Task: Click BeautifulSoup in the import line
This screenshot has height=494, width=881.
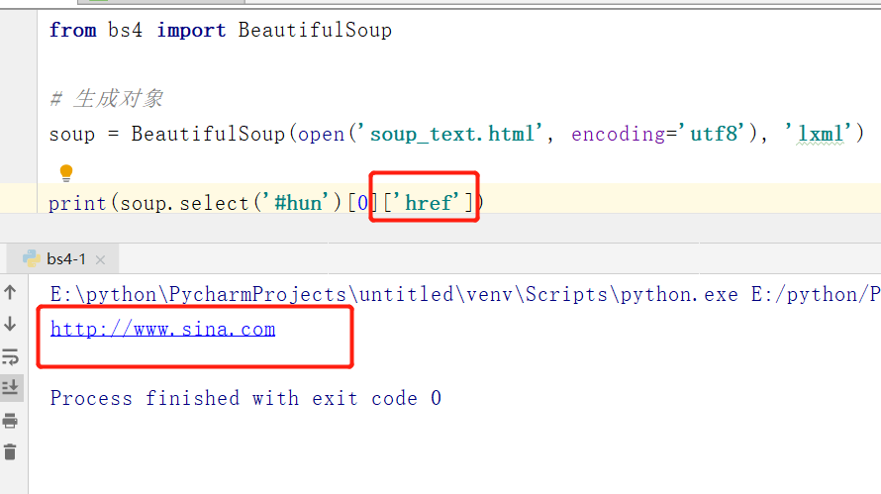Action: (315, 30)
